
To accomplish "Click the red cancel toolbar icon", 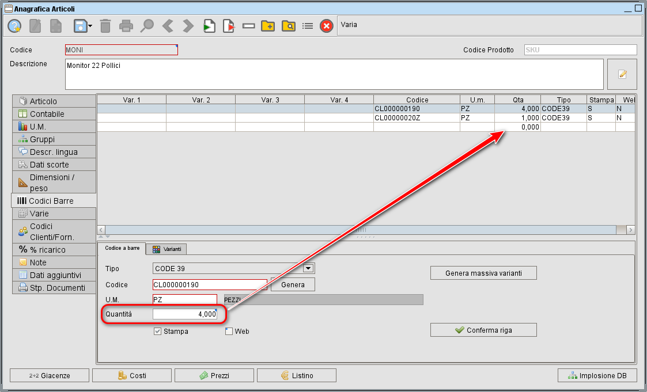I will [327, 25].
